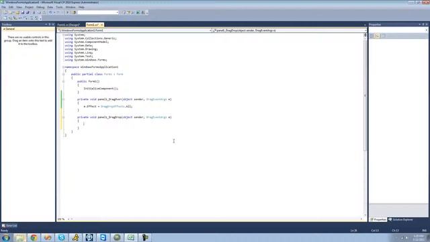Open the Help menu

(81, 7)
